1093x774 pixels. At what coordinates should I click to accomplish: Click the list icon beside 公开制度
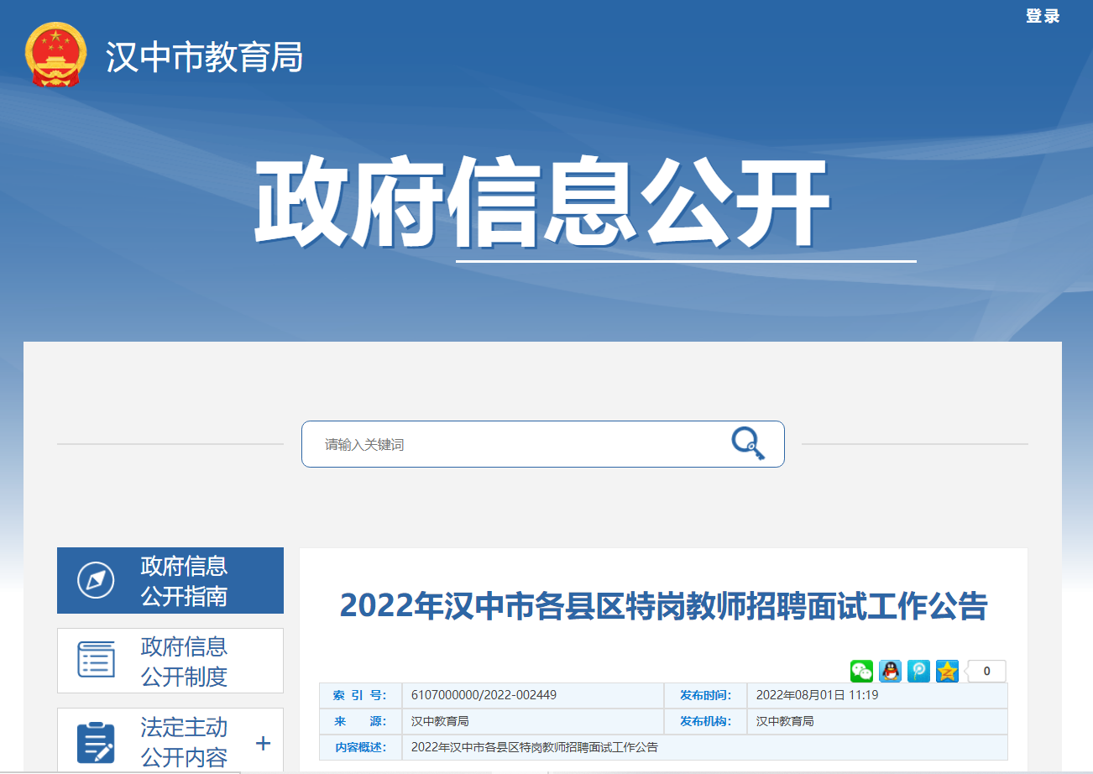[x=96, y=660]
